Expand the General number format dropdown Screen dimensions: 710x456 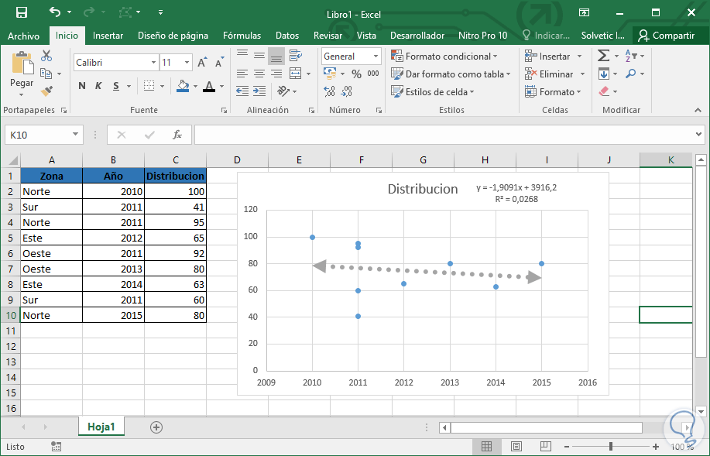[x=376, y=57]
